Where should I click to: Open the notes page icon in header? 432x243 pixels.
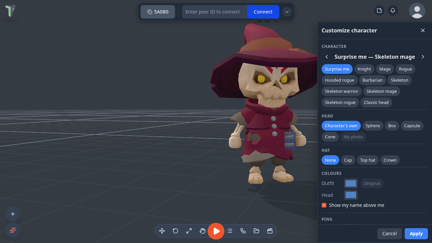379,10
